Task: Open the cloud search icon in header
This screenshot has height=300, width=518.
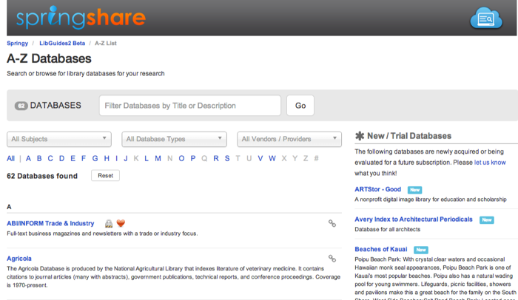Action: point(486,18)
